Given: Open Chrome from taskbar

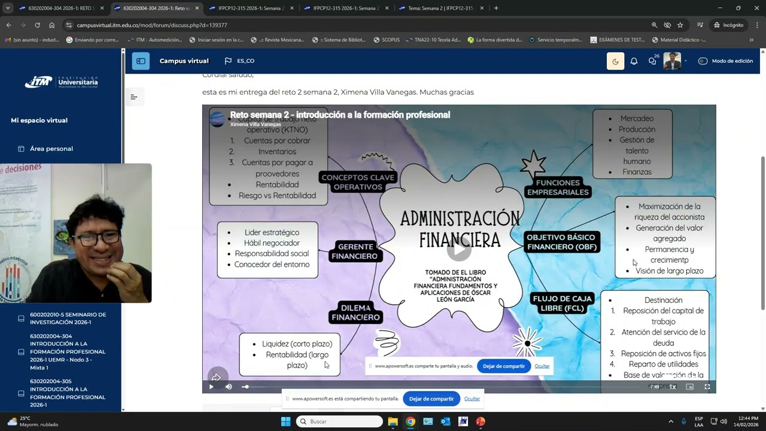Looking at the screenshot, I should coord(411,421).
